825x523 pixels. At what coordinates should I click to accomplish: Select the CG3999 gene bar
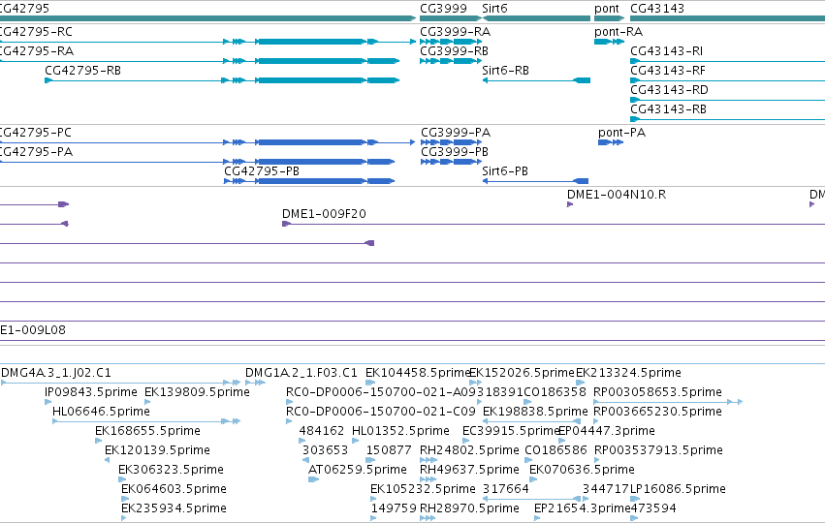click(451, 18)
